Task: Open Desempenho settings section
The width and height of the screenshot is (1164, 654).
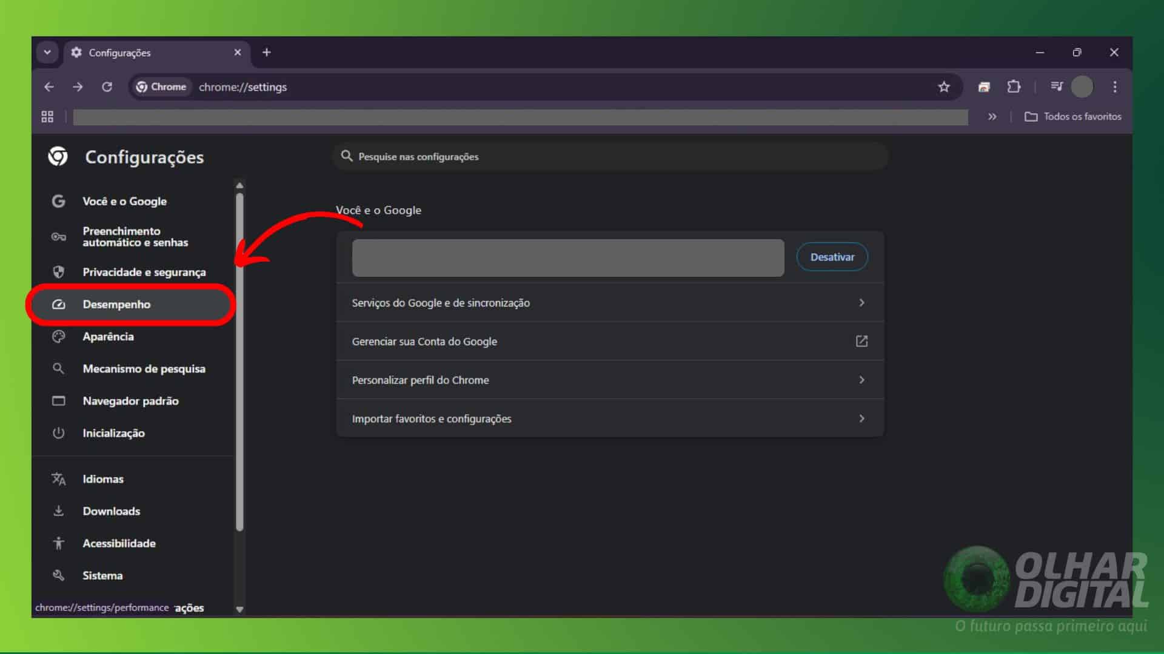Action: tap(131, 305)
